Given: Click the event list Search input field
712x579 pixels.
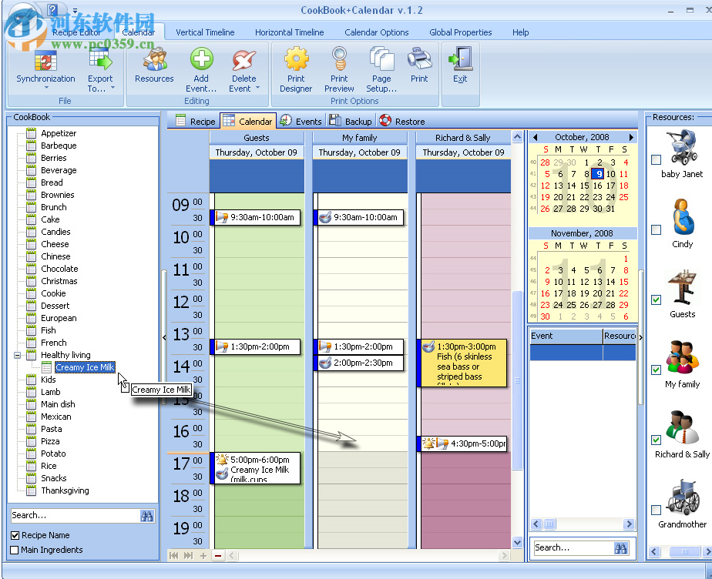Looking at the screenshot, I should tap(573, 547).
